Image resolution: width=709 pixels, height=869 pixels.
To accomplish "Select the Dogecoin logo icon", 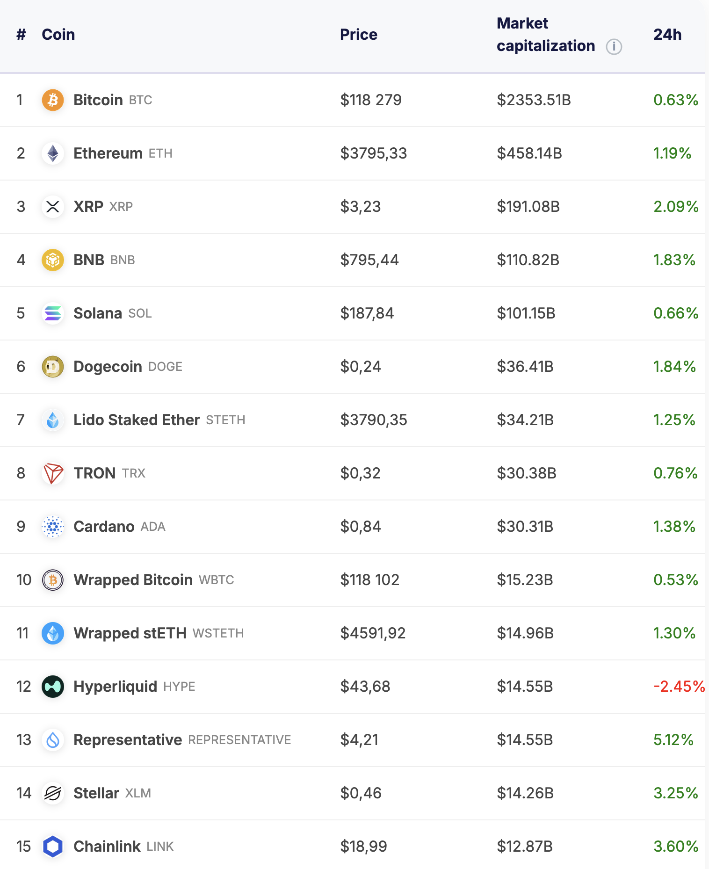I will point(53,367).
